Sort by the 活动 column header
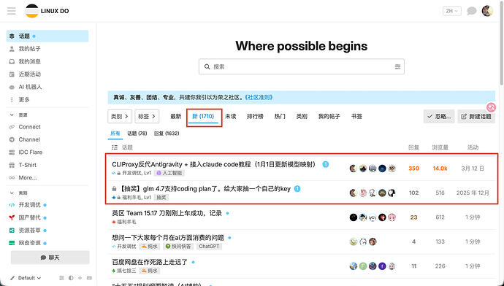 point(473,147)
